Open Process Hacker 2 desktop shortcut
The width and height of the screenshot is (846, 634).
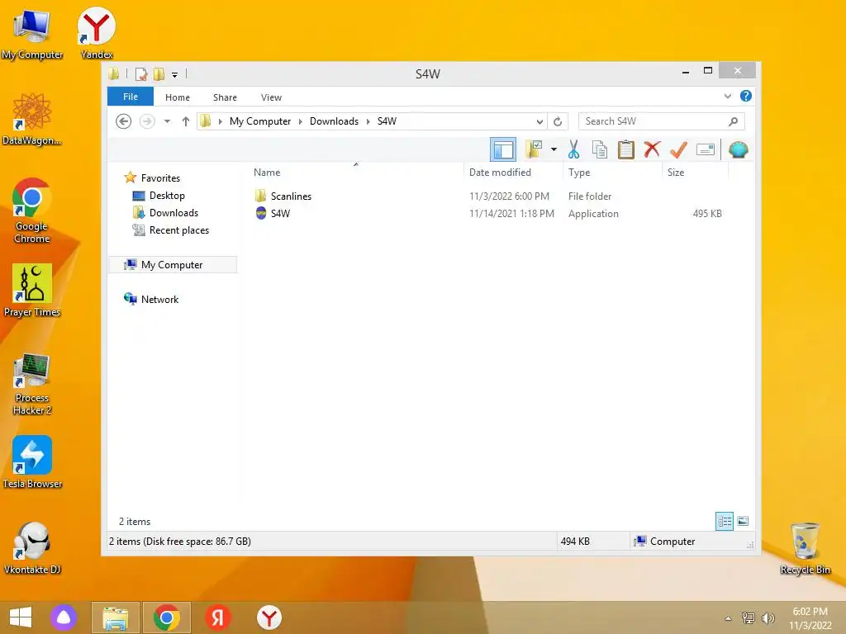click(32, 383)
